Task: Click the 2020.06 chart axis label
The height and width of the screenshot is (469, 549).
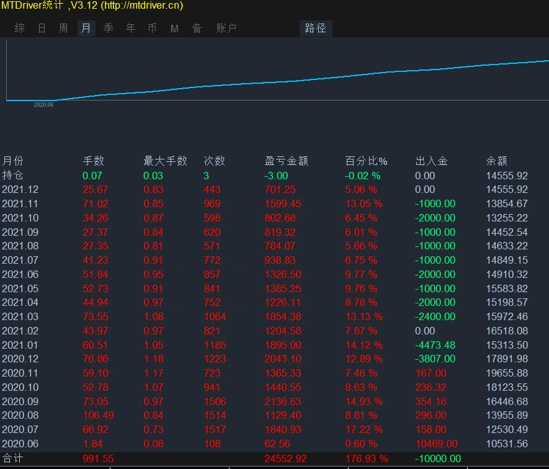Action: 44,105
